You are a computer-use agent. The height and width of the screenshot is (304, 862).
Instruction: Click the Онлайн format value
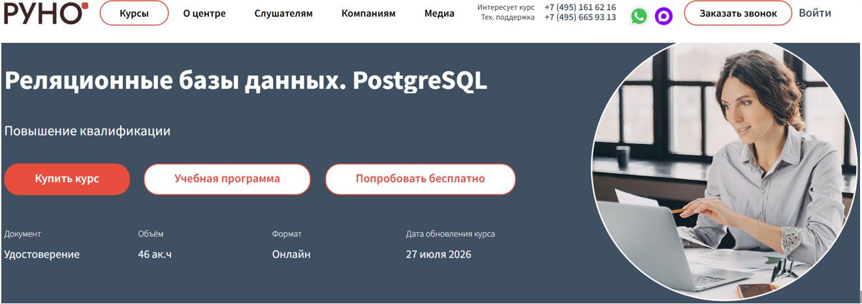[291, 254]
